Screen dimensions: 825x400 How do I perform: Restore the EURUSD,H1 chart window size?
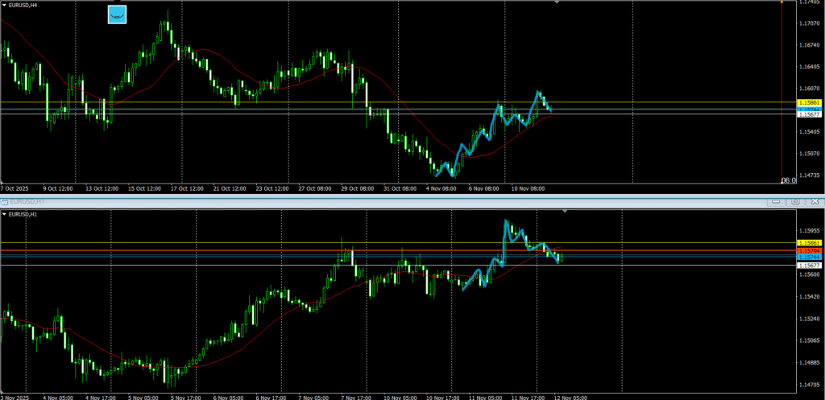coord(796,200)
